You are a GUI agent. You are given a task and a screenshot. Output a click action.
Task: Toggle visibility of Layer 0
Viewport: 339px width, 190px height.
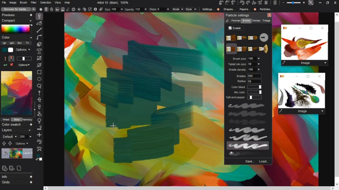point(5,153)
